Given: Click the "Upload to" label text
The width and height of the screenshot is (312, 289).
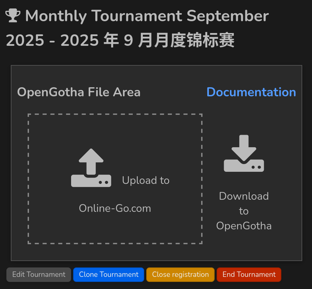Looking at the screenshot, I should point(146,181).
